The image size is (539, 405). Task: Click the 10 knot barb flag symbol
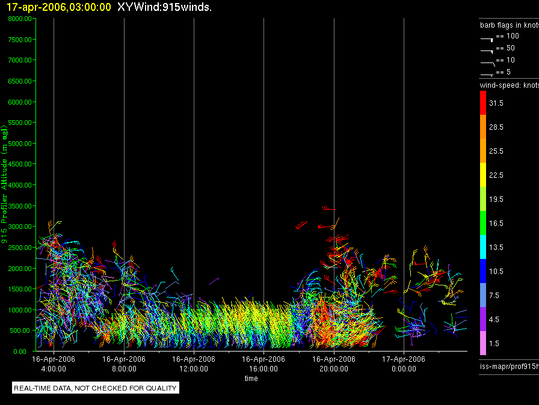pyautogui.click(x=488, y=64)
